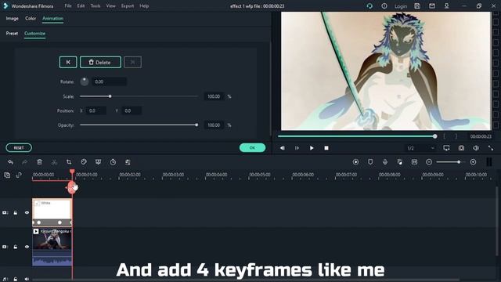Screen dimensions: 501x282
Task: Take a snapshot with the camera icon
Action: tap(461, 148)
